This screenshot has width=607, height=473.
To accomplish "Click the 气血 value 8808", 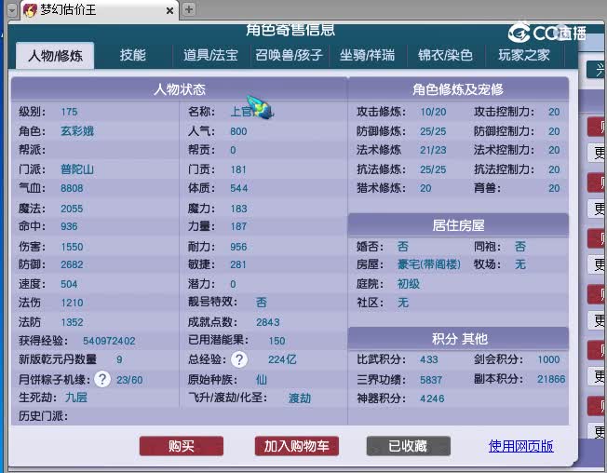I will (x=72, y=188).
